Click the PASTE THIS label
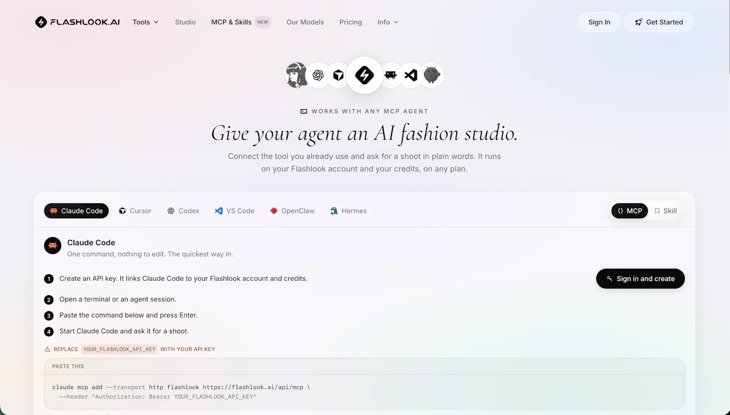 [x=68, y=366]
